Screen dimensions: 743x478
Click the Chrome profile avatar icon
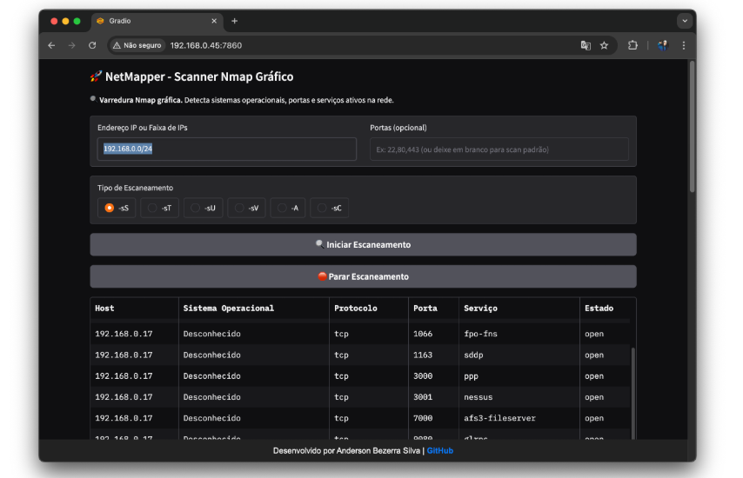pos(661,45)
